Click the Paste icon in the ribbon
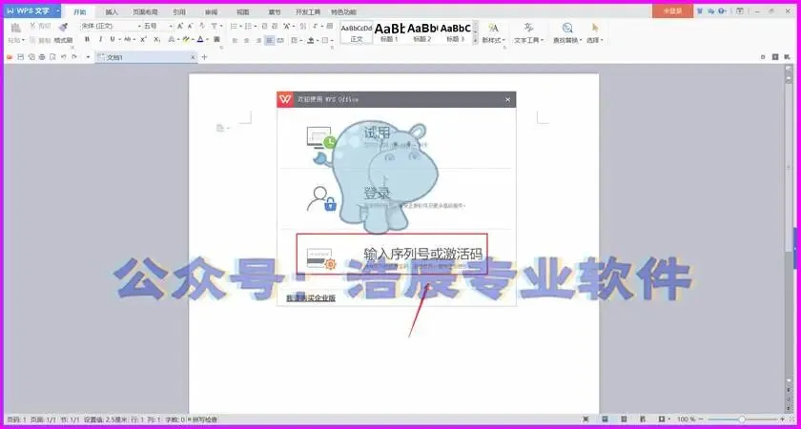Viewport: 801px width, 429px height. point(16,28)
